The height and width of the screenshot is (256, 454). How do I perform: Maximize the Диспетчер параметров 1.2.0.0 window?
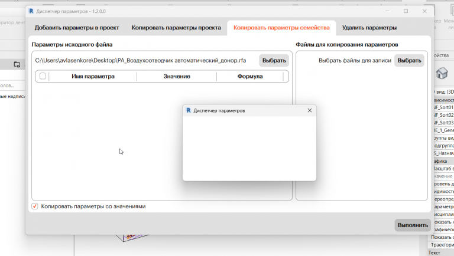click(406, 11)
